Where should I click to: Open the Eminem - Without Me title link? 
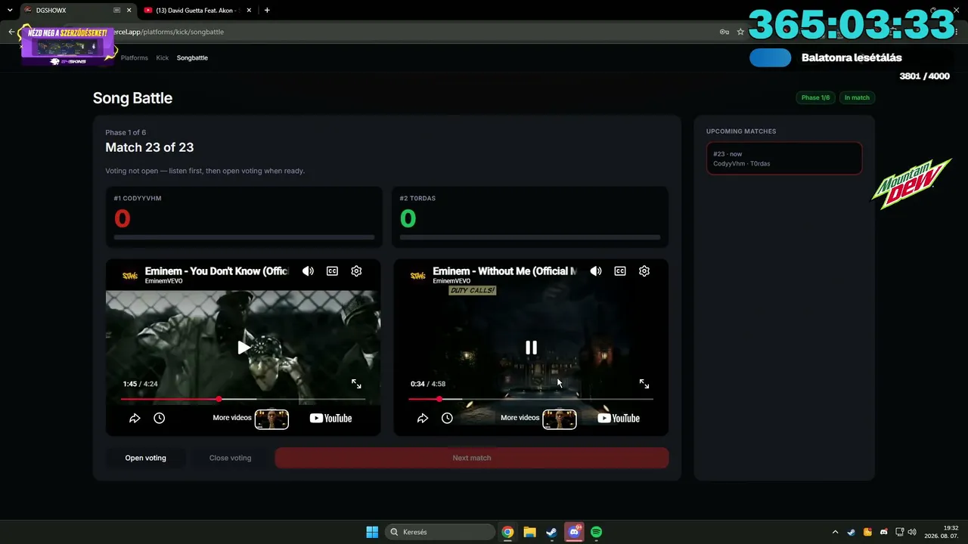click(504, 271)
